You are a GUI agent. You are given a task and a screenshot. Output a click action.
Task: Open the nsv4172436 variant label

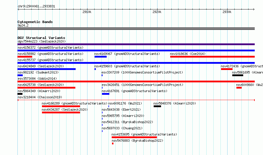(242, 66)
